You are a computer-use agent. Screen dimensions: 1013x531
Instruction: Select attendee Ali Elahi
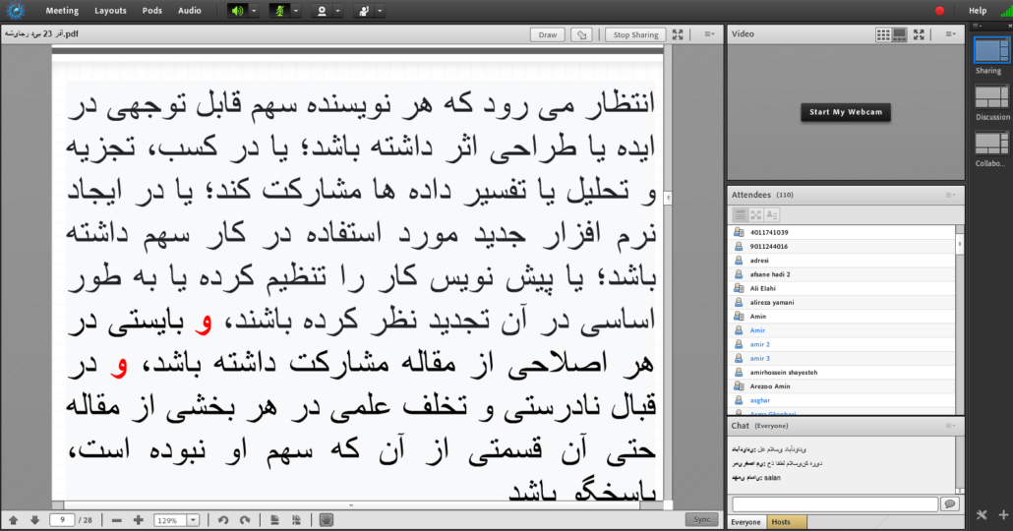[x=842, y=288]
